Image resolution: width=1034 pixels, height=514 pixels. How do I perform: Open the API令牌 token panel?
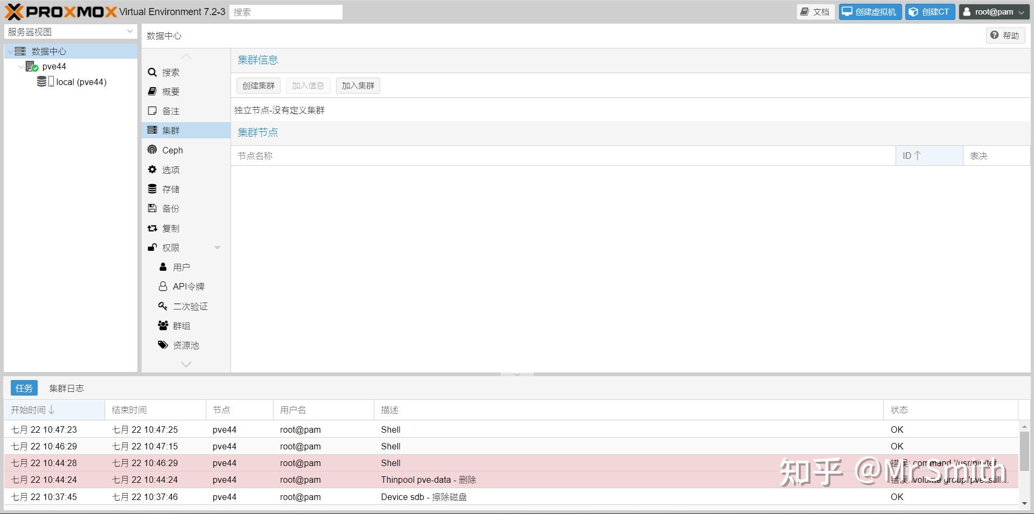(x=188, y=286)
